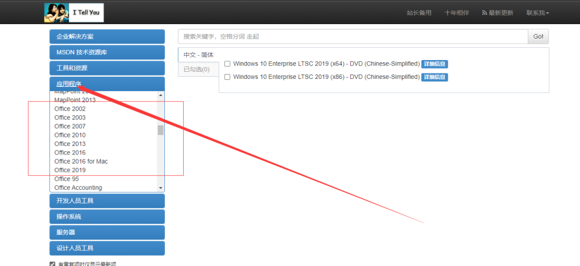Check Windows 10 Enterprise LTSC 2019 (x86) checkbox
Screen dimensions: 580x266
pos(228,77)
